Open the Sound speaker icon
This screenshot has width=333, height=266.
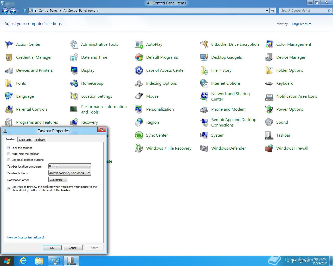pyautogui.click(x=269, y=122)
